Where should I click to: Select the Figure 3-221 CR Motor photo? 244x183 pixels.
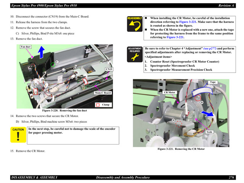[181, 113]
